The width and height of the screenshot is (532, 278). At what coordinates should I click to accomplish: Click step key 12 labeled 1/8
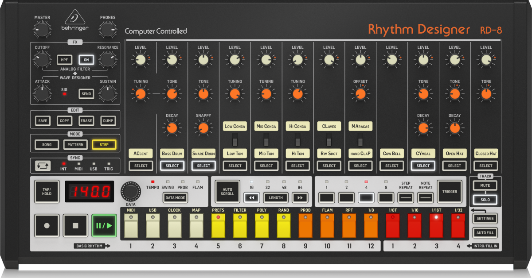pyautogui.click(x=371, y=226)
